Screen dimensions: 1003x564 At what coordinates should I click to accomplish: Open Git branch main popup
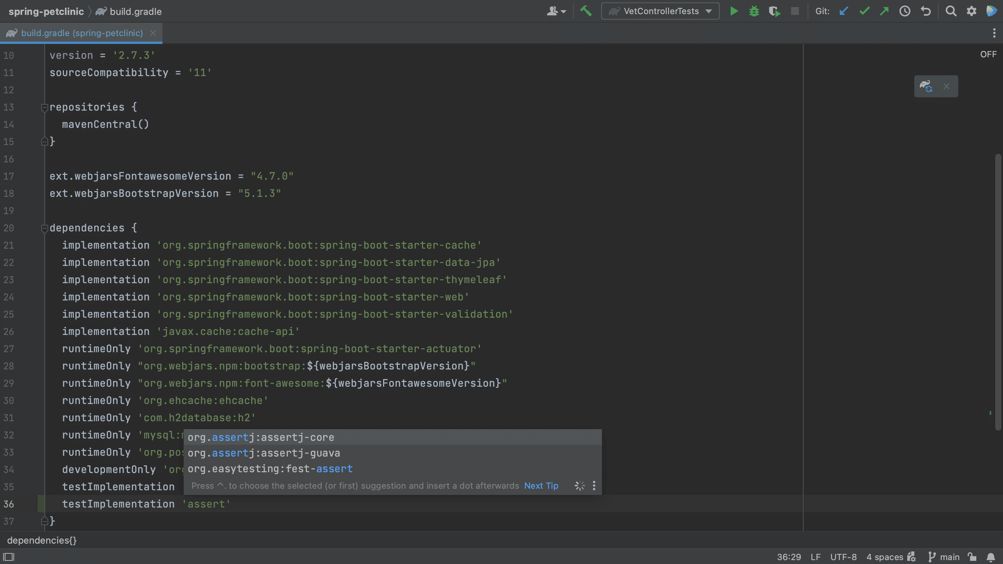(944, 557)
